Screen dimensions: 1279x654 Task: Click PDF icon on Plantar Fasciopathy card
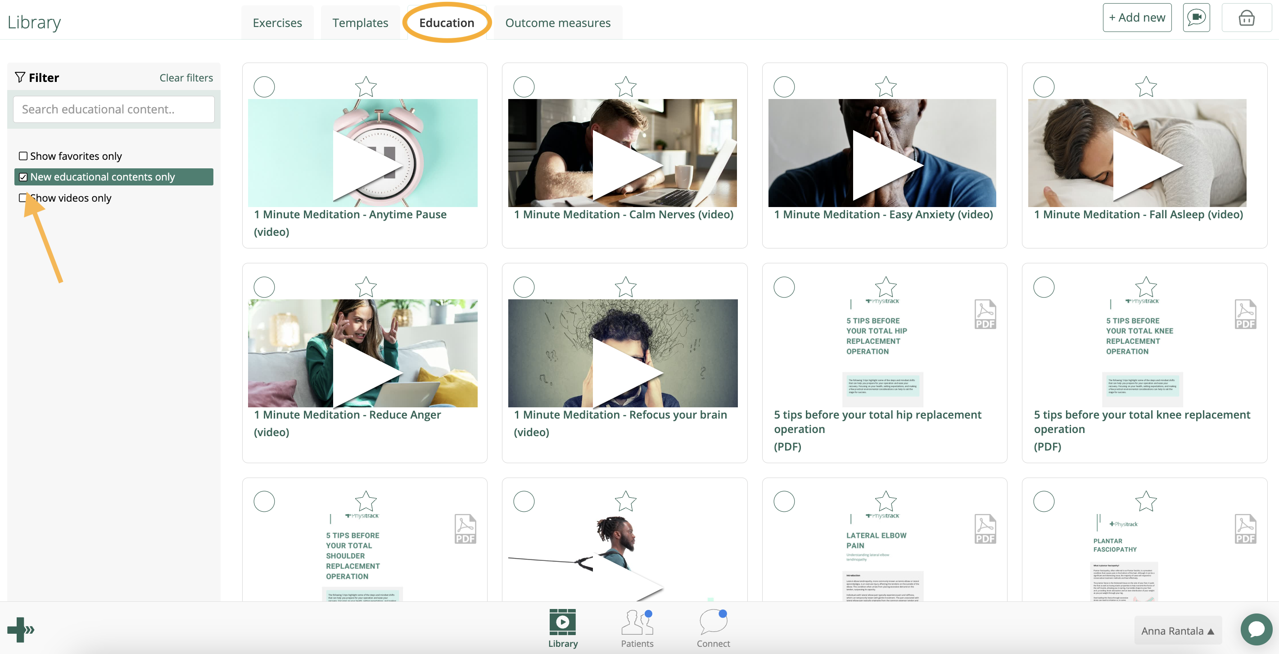[1245, 529]
